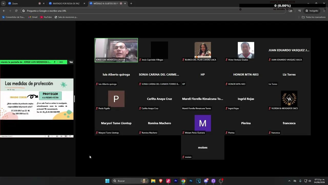Select Carlita Anaya Cruz participant tile

159,99
